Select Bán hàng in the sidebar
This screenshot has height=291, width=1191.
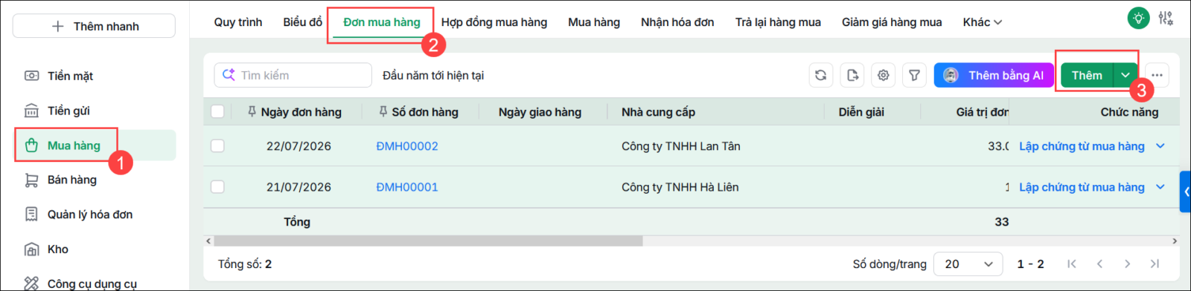coord(71,180)
